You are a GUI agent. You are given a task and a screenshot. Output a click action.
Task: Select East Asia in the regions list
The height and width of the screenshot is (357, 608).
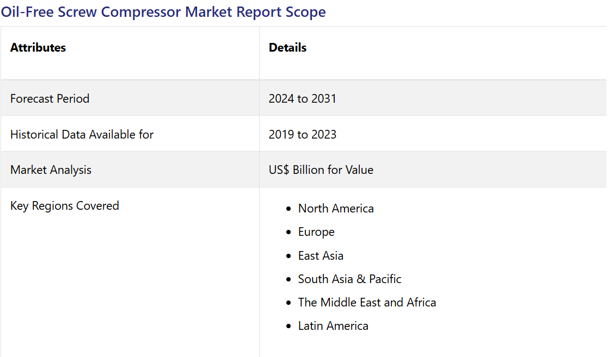point(321,255)
